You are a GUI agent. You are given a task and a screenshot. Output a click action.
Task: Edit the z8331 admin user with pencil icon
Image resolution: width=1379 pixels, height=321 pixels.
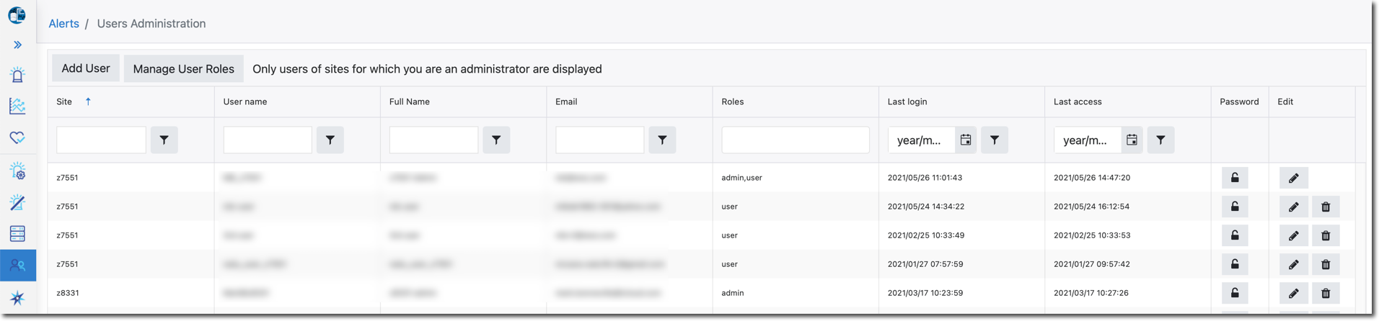click(x=1293, y=293)
